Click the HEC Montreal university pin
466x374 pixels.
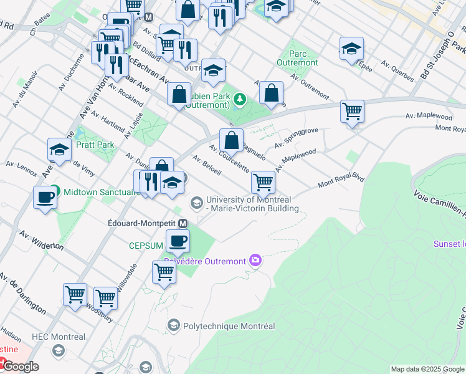(x=59, y=351)
